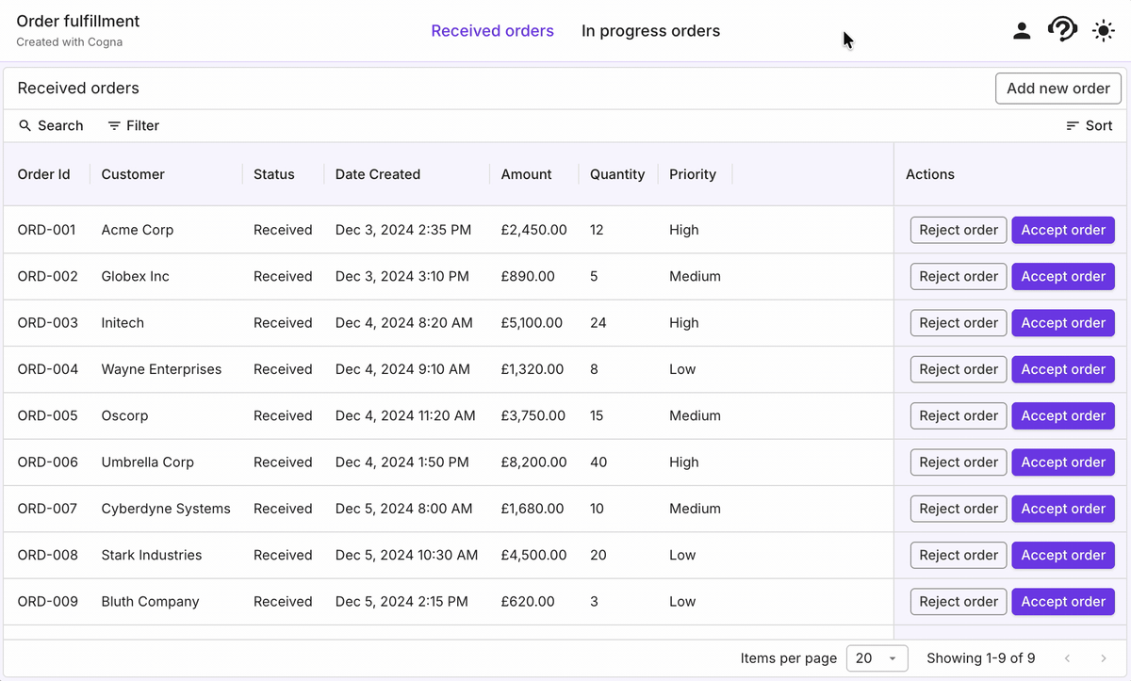
Task: Click quantity value 40
Action: [x=598, y=462]
